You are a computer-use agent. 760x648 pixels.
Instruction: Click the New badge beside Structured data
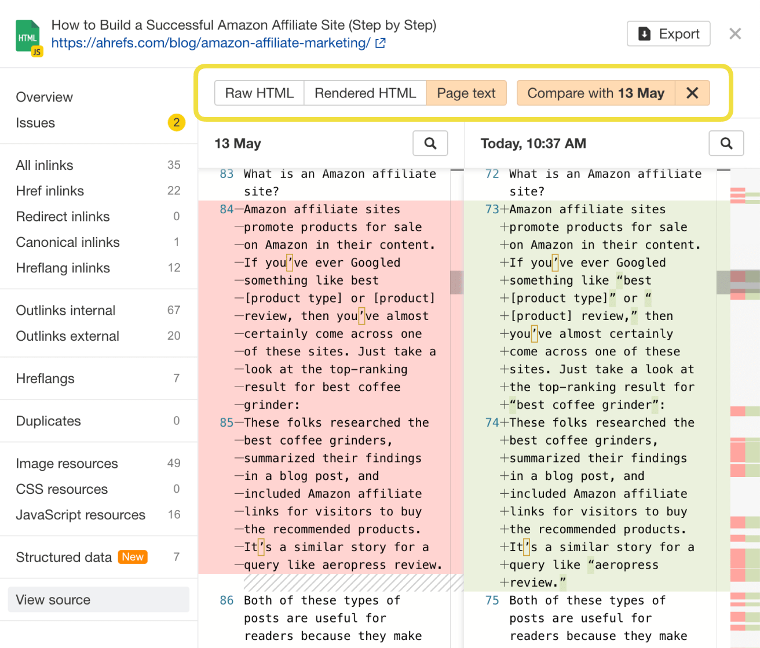click(133, 557)
